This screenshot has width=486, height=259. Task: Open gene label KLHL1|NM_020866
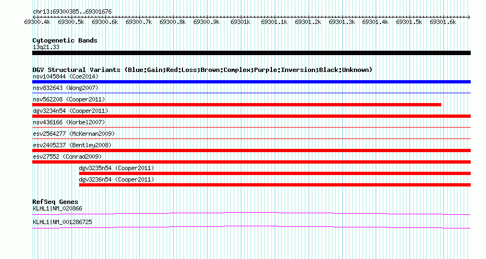click(x=57, y=208)
